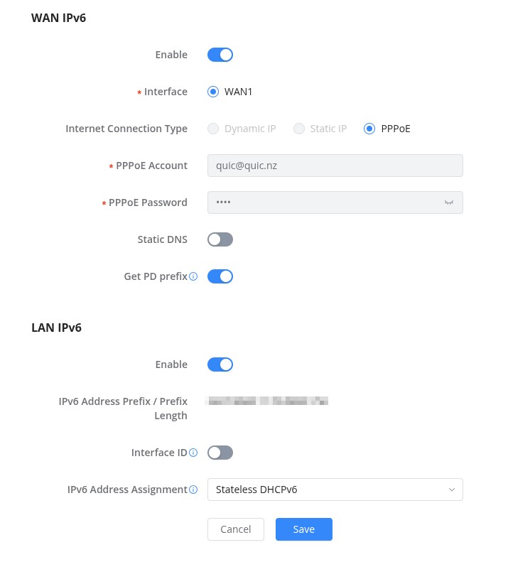
Task: Click the IPv6 Address Assignment info icon
Action: tap(194, 490)
